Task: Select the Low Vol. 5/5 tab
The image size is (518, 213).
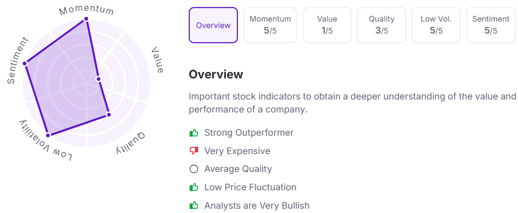Action: coord(436,25)
